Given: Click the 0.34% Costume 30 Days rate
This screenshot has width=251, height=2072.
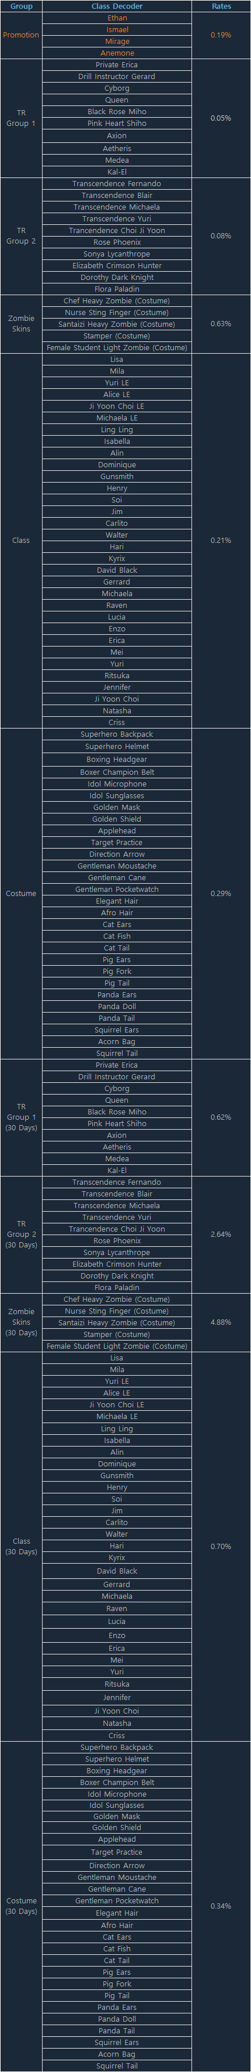Looking at the screenshot, I should click(221, 1906).
